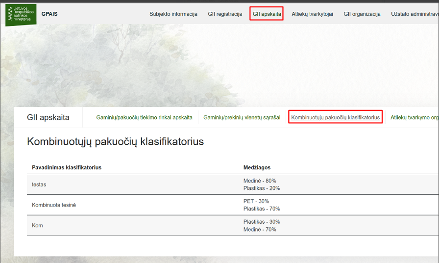Open Atliekų tvarkymo org tab
The width and height of the screenshot is (439, 263).
point(415,117)
